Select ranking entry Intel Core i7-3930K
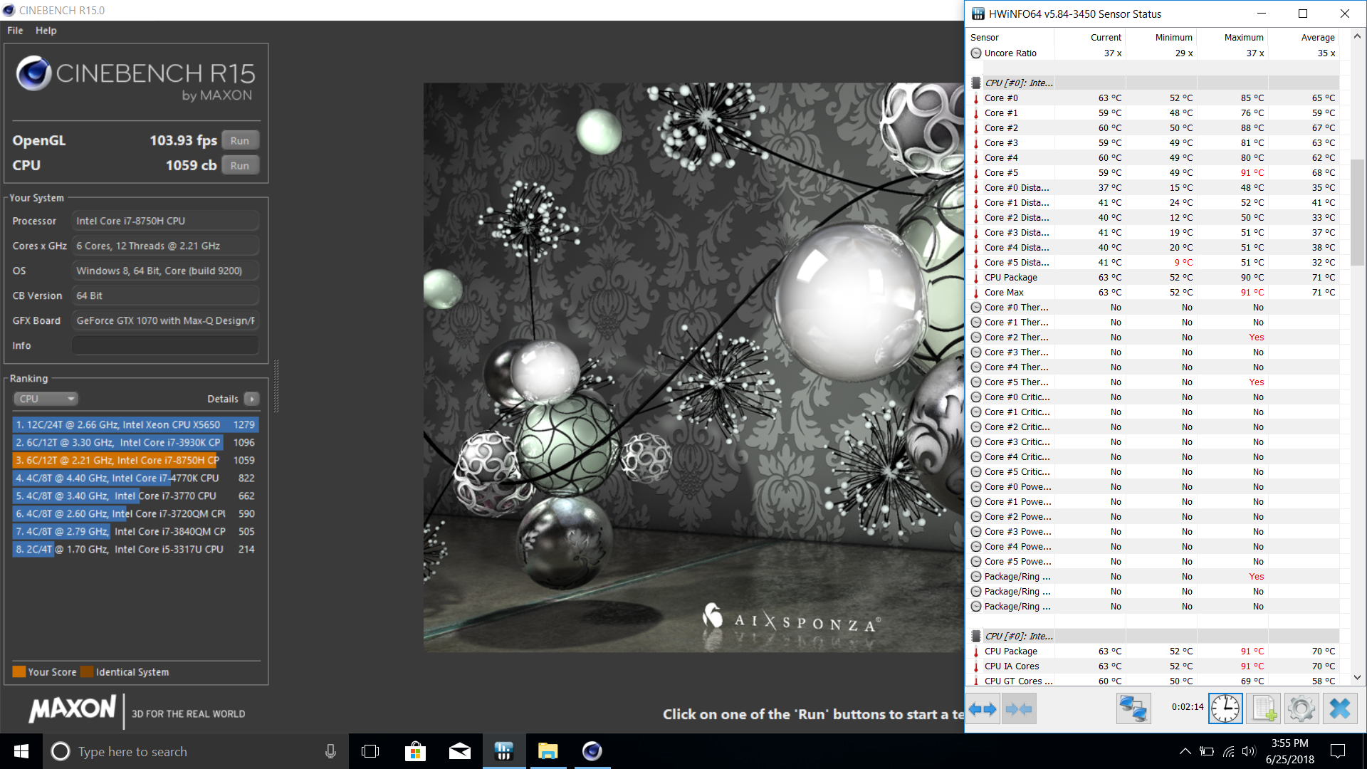 coord(135,443)
